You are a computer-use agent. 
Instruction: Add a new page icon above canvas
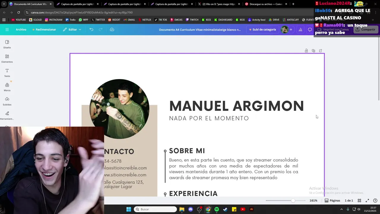(321, 51)
